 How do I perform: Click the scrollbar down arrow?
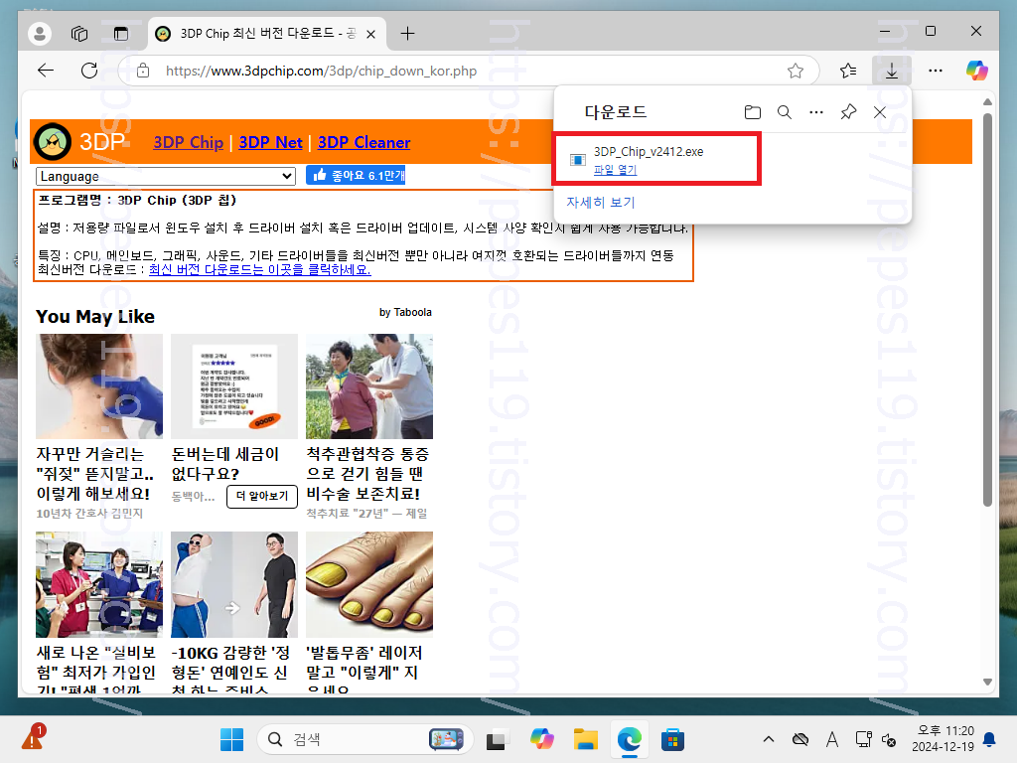(987, 682)
